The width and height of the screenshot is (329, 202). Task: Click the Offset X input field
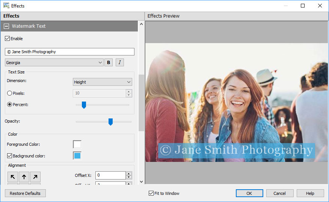pyautogui.click(x=110, y=175)
